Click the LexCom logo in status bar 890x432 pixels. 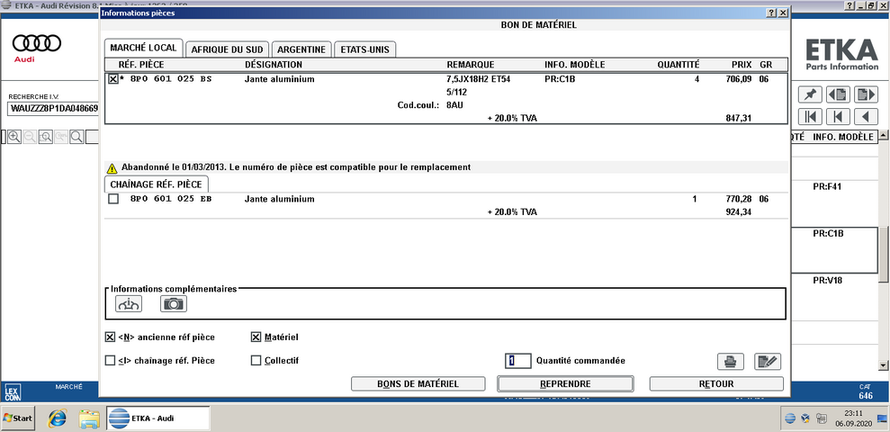pyautogui.click(x=13, y=392)
